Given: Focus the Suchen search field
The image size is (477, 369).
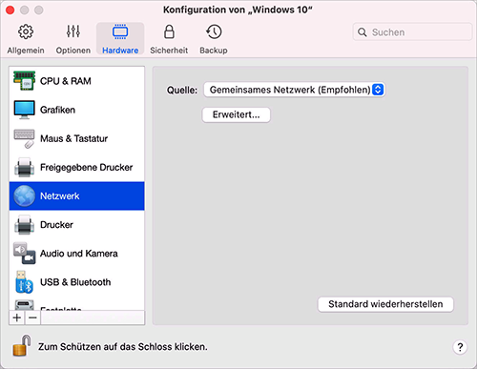Looking at the screenshot, I should pyautogui.click(x=412, y=32).
